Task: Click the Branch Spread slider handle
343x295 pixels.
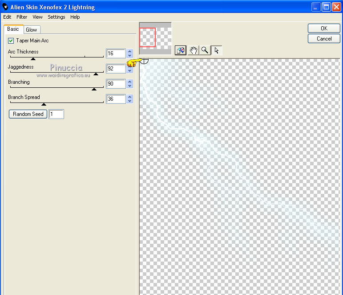Action: [44, 104]
